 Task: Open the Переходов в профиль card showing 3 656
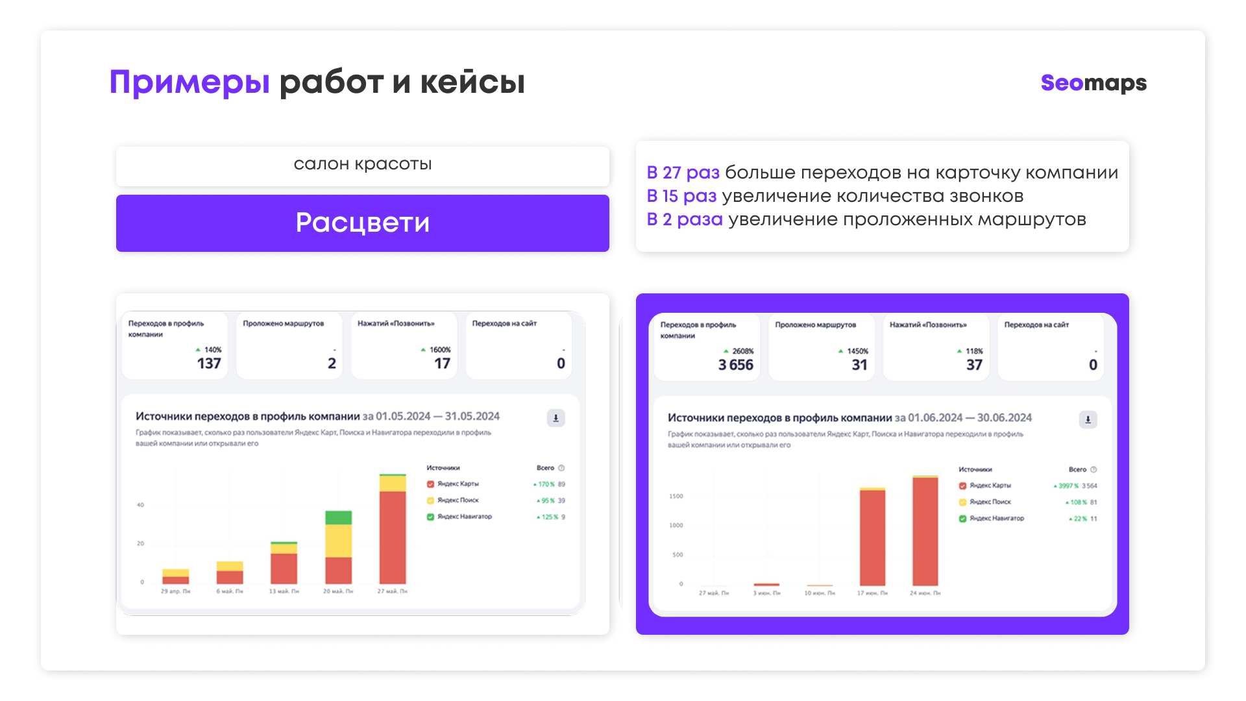[707, 347]
